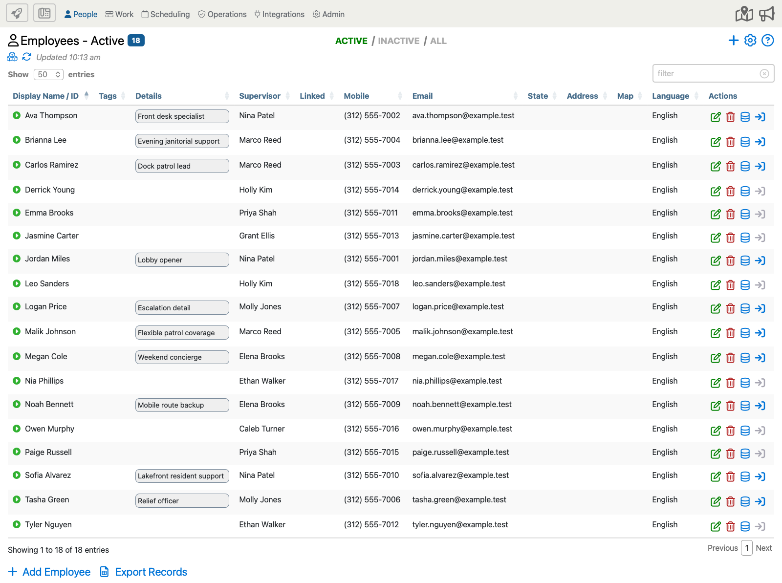The height and width of the screenshot is (583, 782).
Task: Switch to INACTIVE employees view
Action: (398, 41)
